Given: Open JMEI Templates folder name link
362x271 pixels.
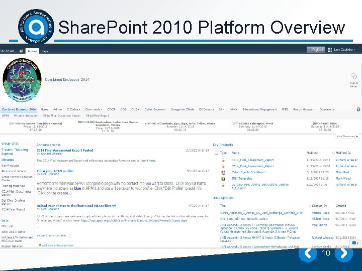Looking at the screenshot, I should [242, 179].
